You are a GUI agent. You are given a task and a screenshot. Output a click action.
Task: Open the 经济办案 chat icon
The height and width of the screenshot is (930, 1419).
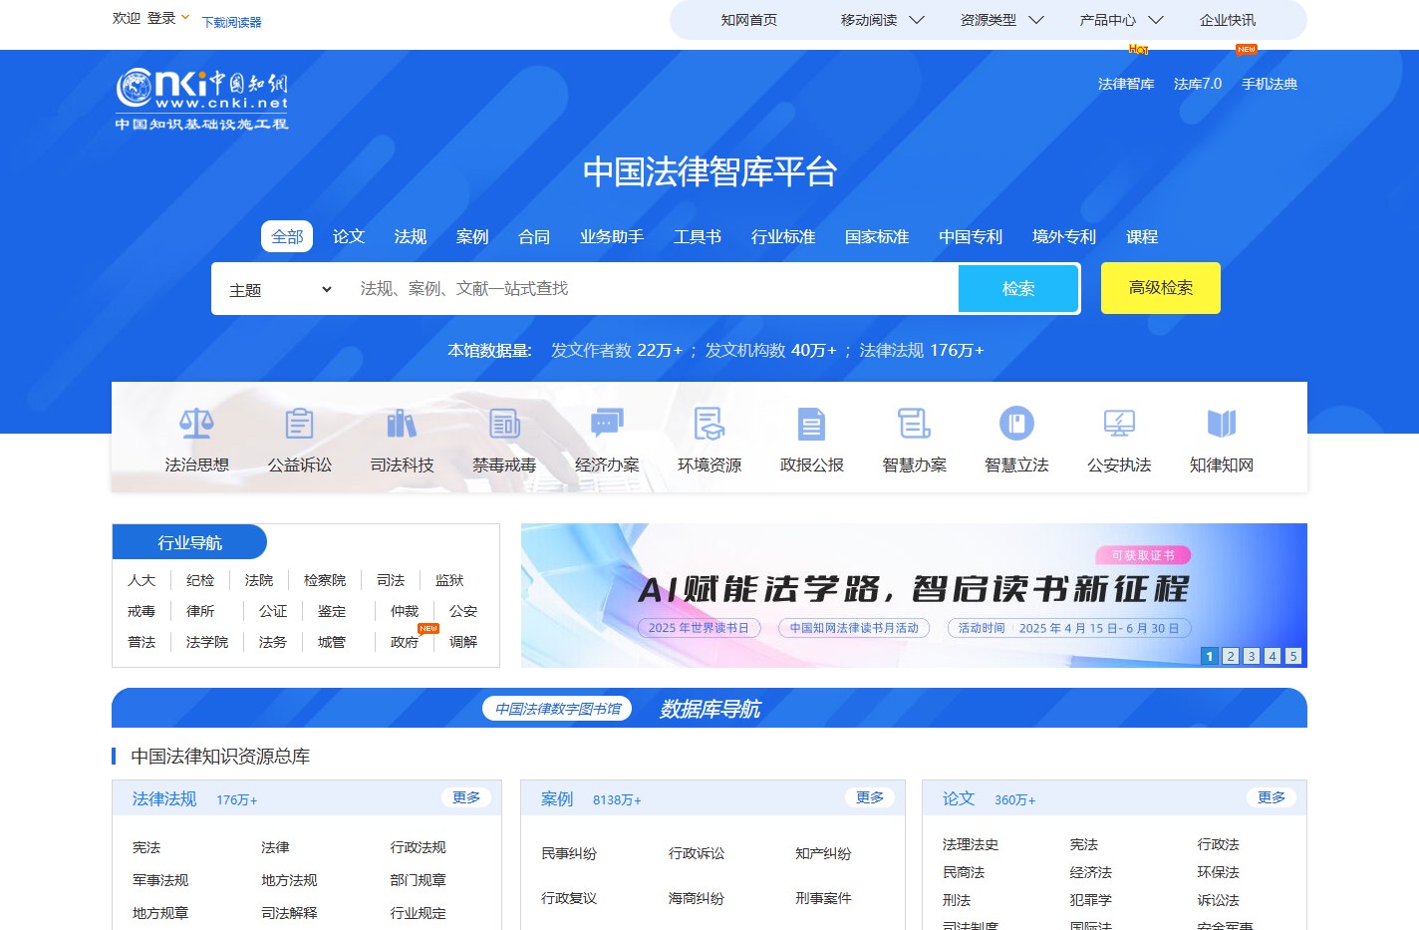coord(607,424)
